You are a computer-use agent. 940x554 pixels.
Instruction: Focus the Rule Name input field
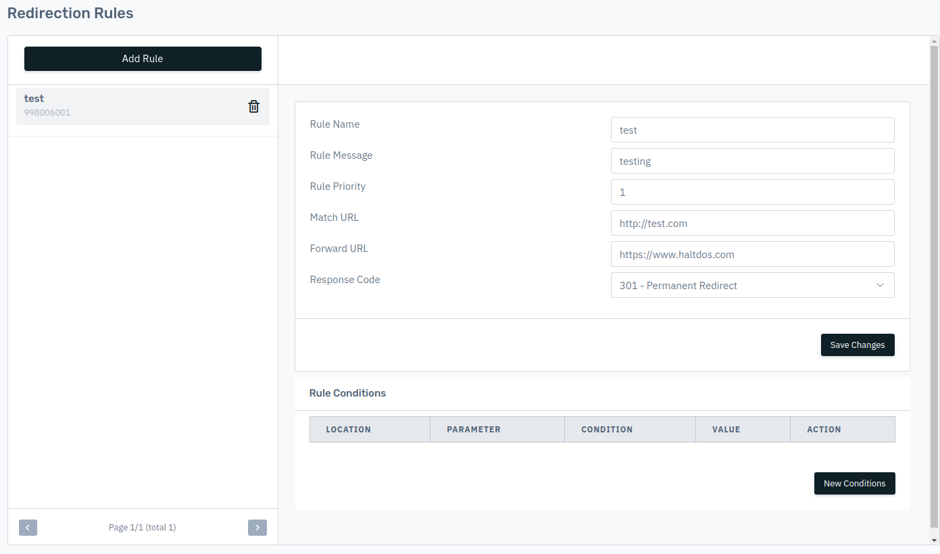pos(752,130)
